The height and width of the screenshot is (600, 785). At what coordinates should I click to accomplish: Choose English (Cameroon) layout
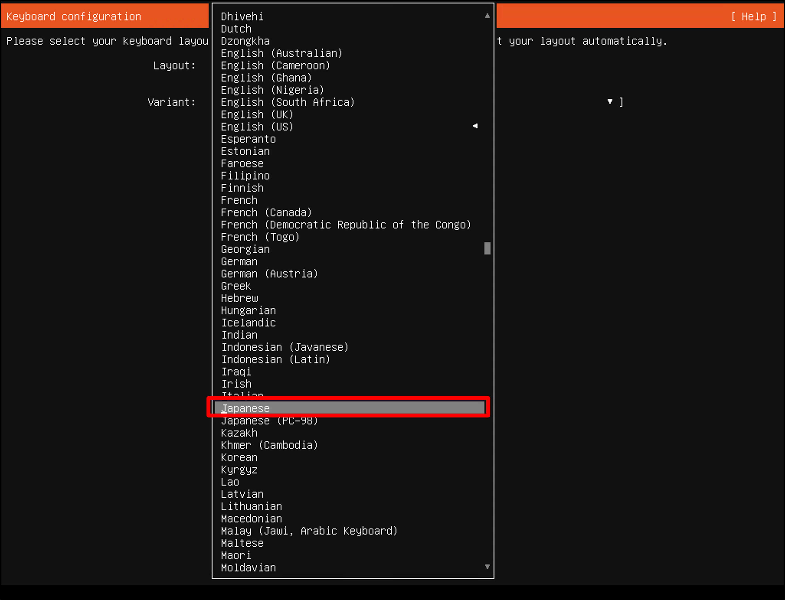pyautogui.click(x=276, y=65)
